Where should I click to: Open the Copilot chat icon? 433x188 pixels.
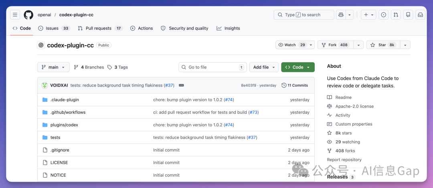(x=340, y=15)
